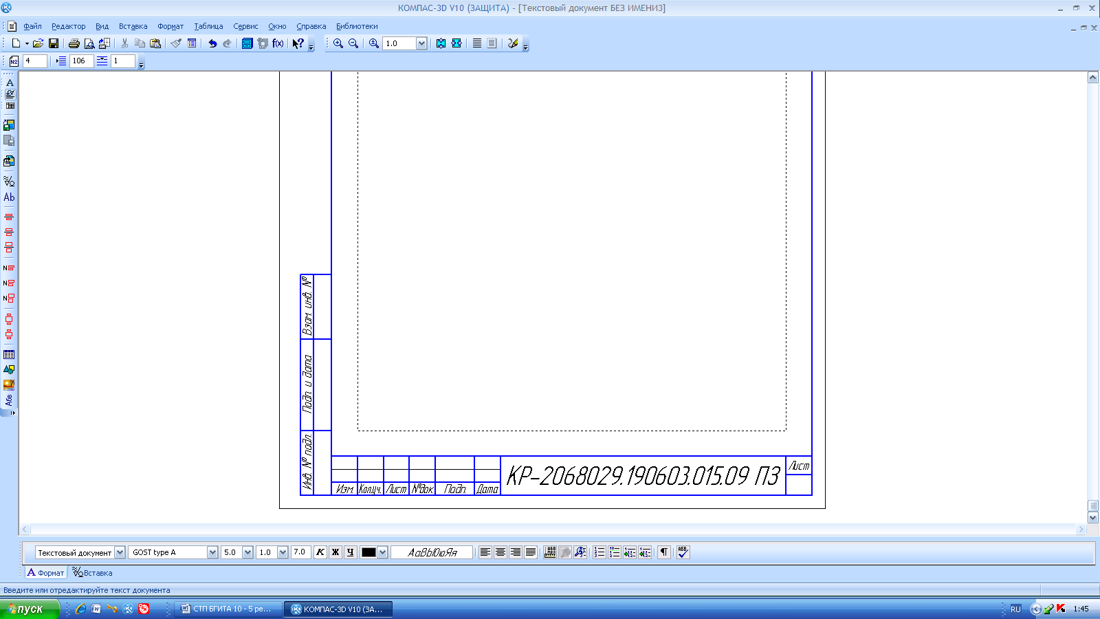Click the shapes fragment icon in left sidebar
This screenshot has width=1100, height=619.
(x=9, y=369)
